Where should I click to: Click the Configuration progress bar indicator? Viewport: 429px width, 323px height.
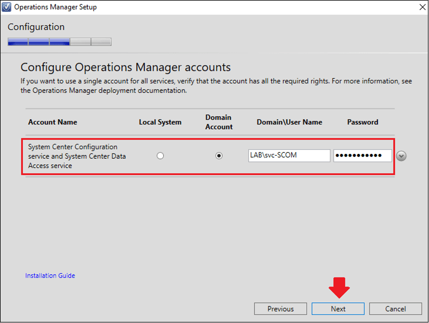tap(59, 42)
